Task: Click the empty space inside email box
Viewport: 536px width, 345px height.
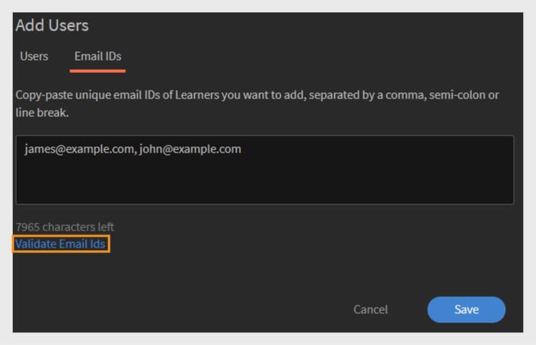Action: (x=264, y=180)
